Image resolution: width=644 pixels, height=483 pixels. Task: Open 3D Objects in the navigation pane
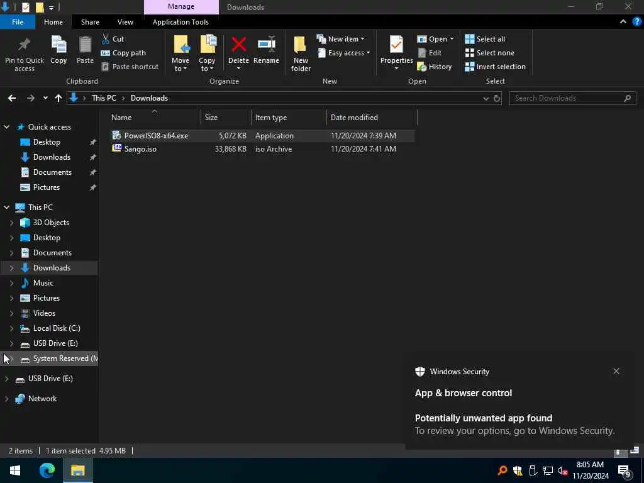tap(51, 223)
